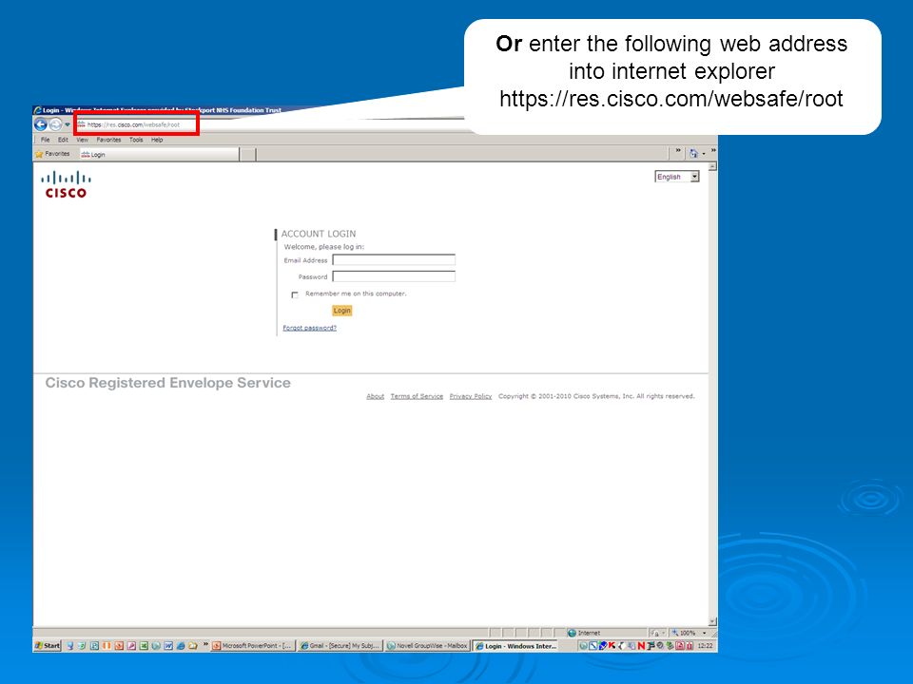
Task: Switch to the Gmail [Secure] taskbar button
Action: pos(340,646)
